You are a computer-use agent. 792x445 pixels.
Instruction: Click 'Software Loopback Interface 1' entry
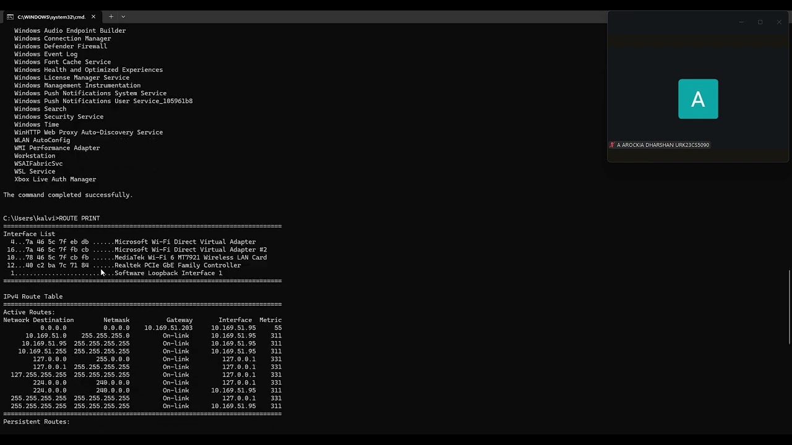[168, 273]
